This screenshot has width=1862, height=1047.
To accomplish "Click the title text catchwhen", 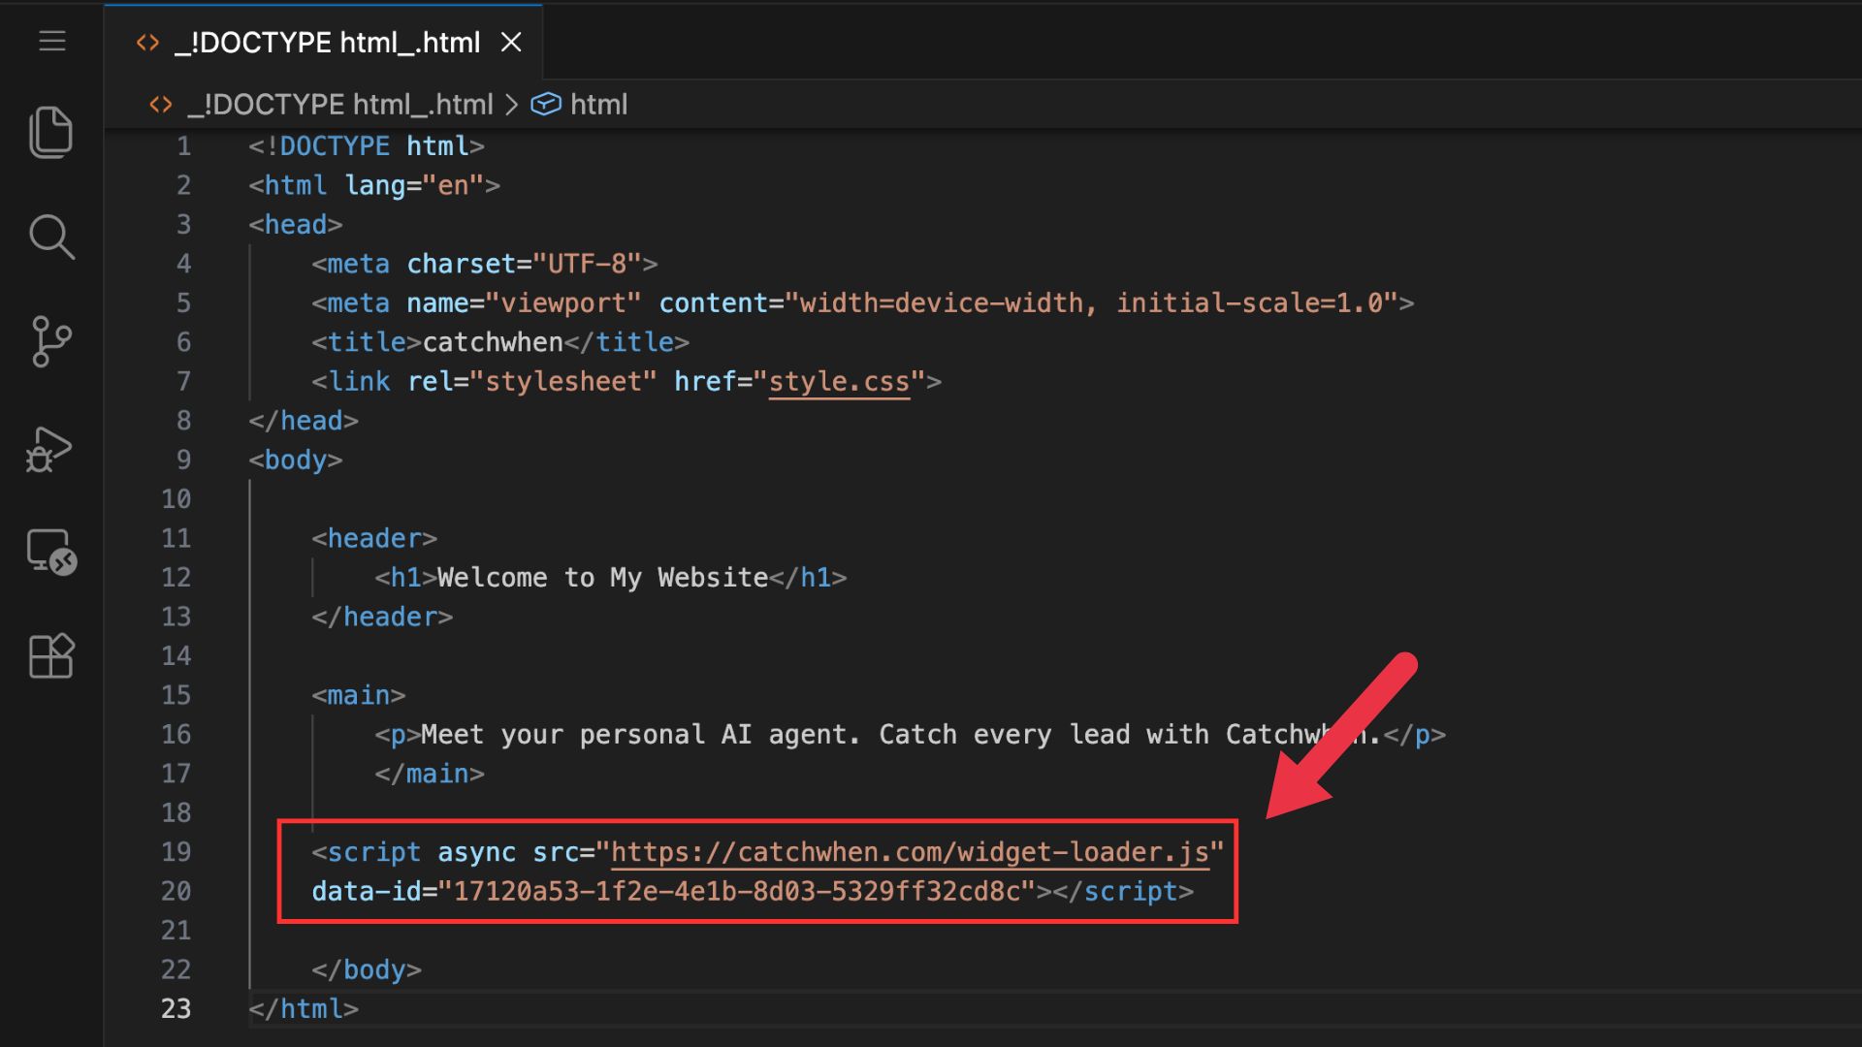I will pos(493,342).
